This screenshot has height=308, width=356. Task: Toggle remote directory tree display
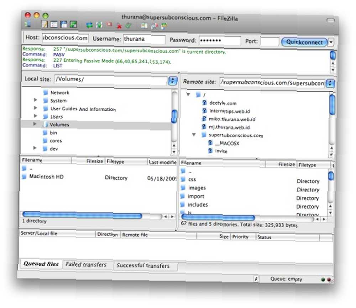[64, 24]
